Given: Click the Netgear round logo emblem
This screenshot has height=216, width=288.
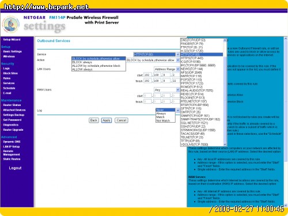Looking at the screenshot, I should click(11, 25).
